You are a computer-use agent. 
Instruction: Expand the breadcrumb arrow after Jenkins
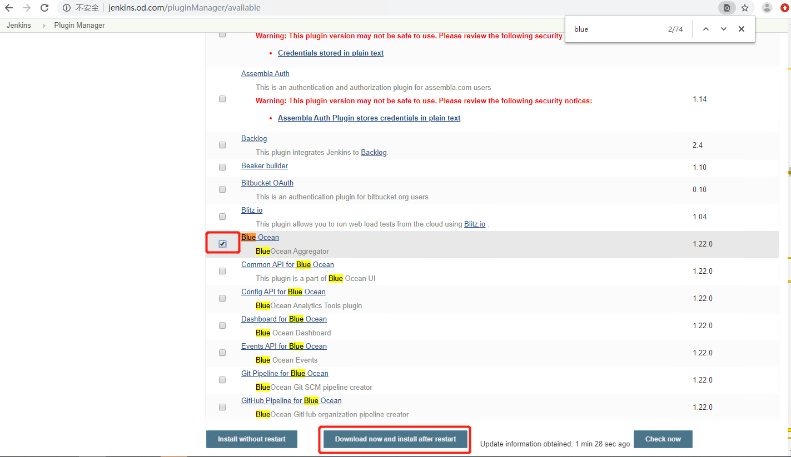tap(44, 26)
